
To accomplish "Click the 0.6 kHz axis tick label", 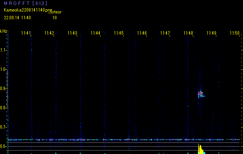I will pos(3,146).
